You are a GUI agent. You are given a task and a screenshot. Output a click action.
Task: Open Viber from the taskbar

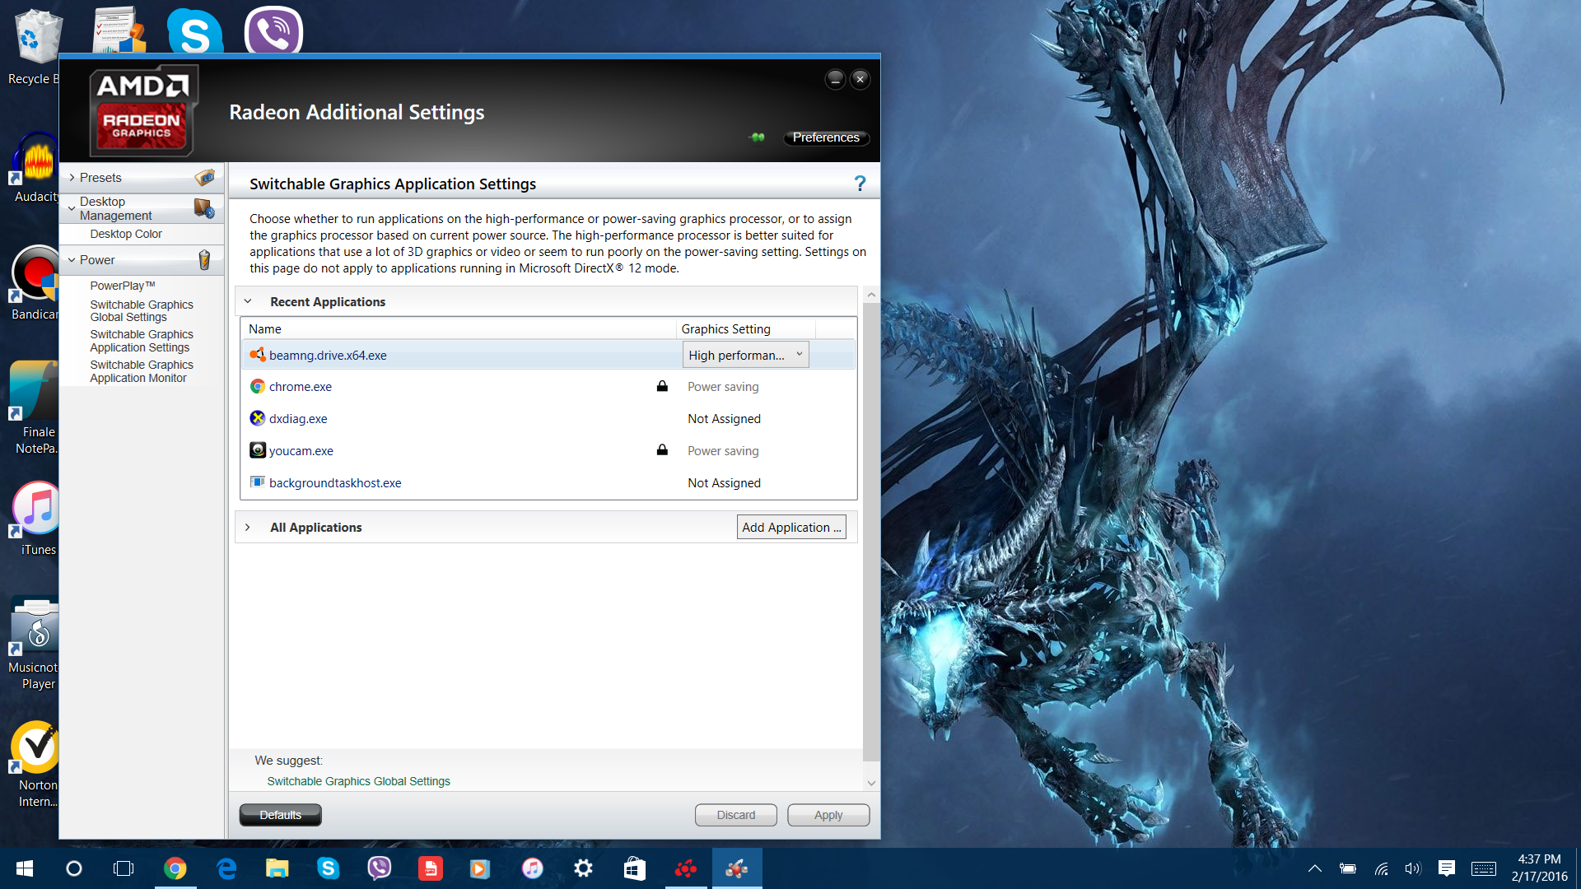379,868
